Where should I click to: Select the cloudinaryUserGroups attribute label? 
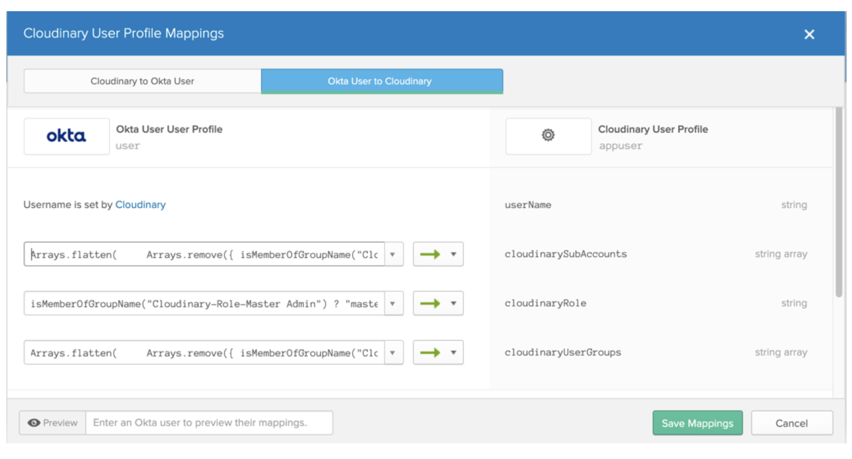click(x=563, y=352)
